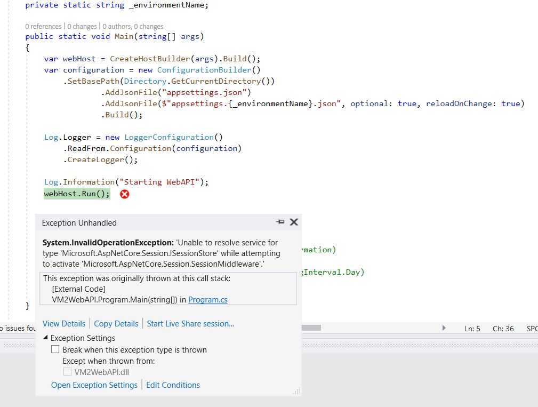Click the issues indicator in status bar
538x407 pixels.
click(16, 328)
